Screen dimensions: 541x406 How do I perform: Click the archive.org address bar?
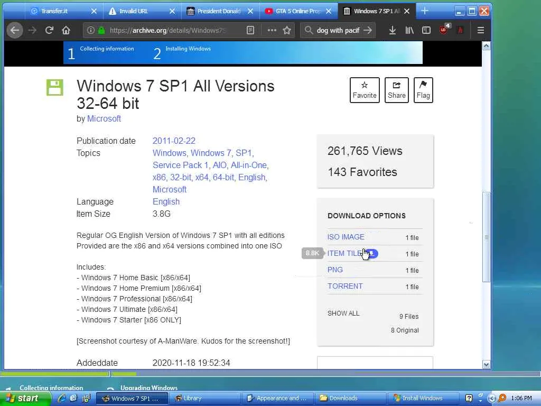click(167, 30)
